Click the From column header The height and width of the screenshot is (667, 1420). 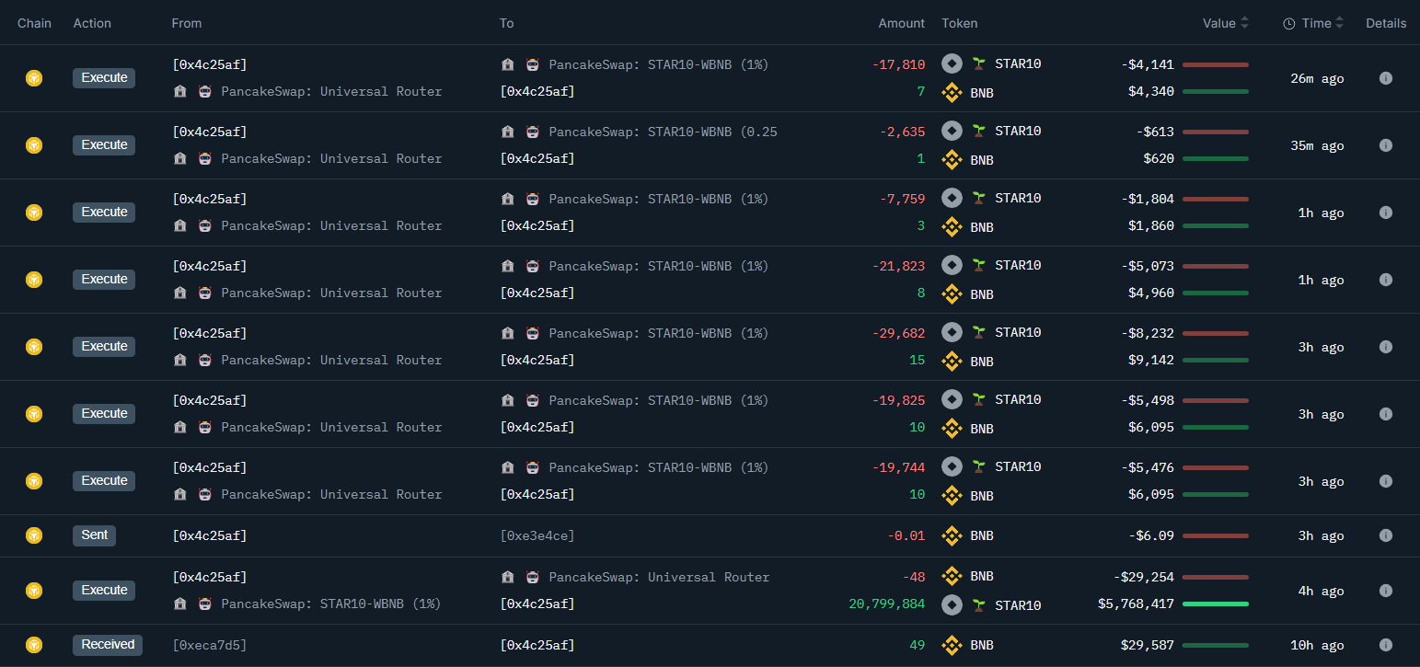(187, 23)
